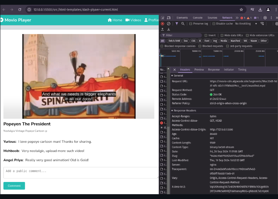Open network search with magnifier icon
Screen dimensions: 278x199
[183, 24]
